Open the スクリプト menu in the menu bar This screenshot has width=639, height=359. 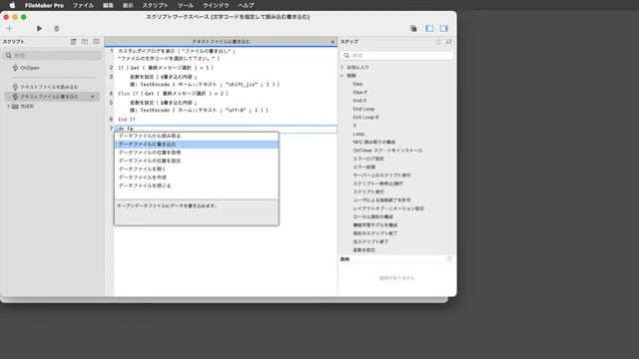(x=156, y=5)
